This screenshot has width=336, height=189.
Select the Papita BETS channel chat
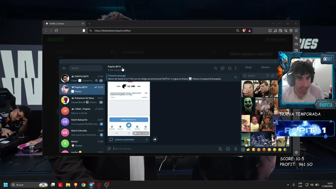(x=82, y=89)
